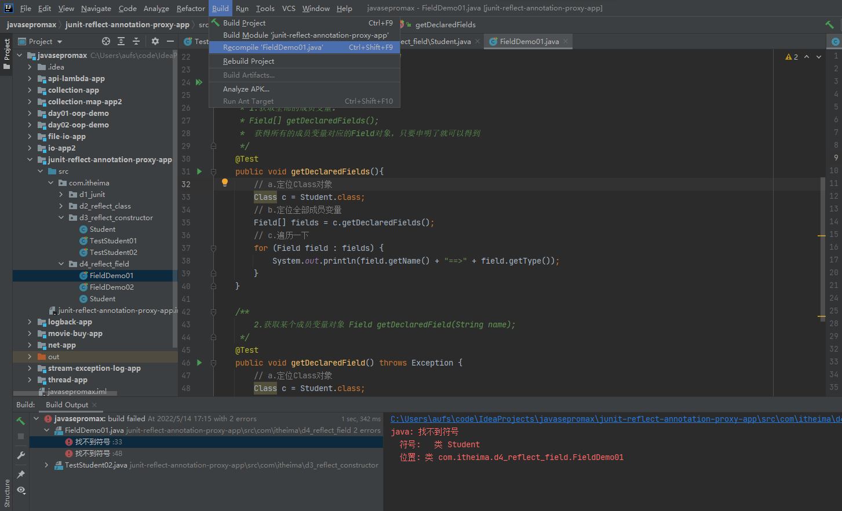Screen dimensions: 842x511
Task: Open the file path link in build output
Action: (x=616, y=419)
